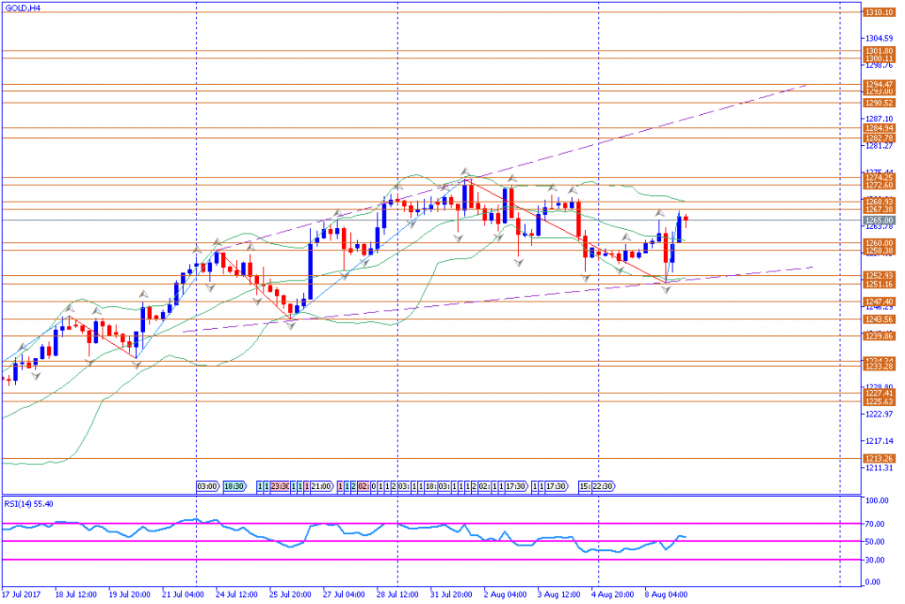The width and height of the screenshot is (905, 604).
Task: Select the 21:00 event marker
Action: pos(322,486)
